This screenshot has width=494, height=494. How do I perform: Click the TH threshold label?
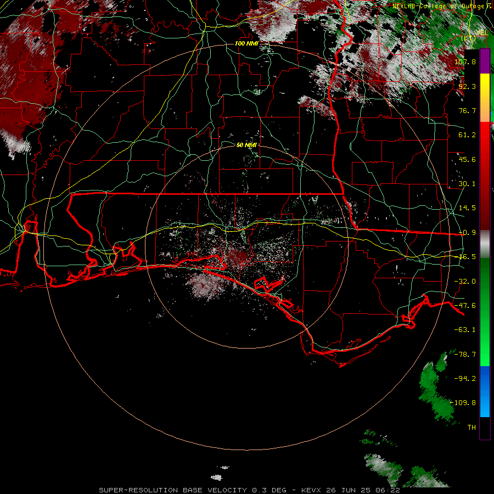tap(471, 428)
